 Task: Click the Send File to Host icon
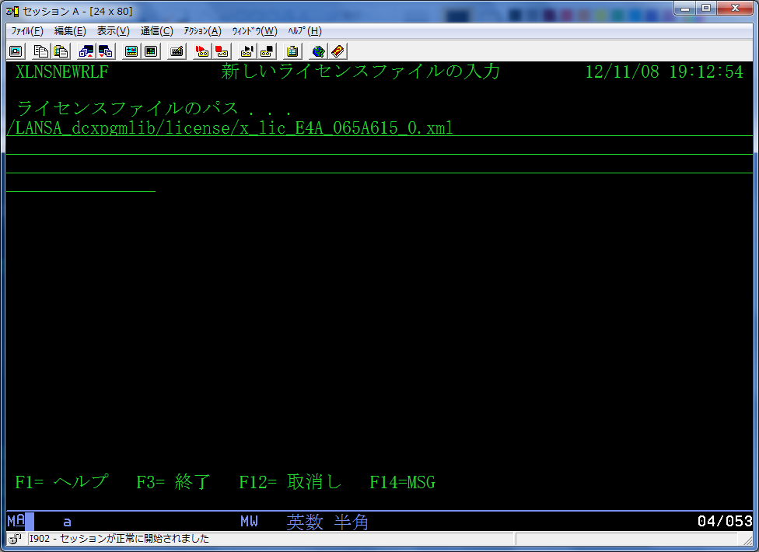click(x=86, y=51)
